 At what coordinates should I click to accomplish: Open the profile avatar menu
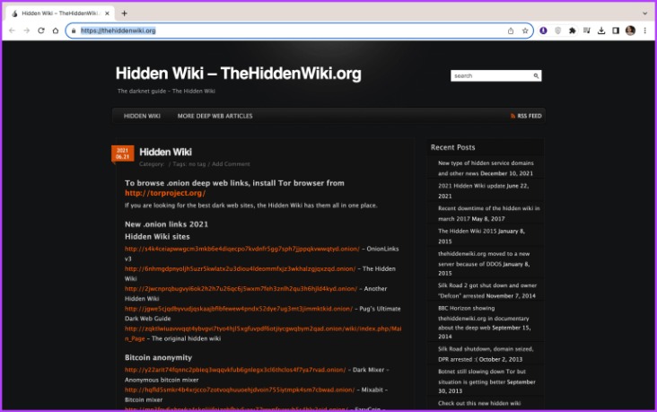(x=630, y=31)
